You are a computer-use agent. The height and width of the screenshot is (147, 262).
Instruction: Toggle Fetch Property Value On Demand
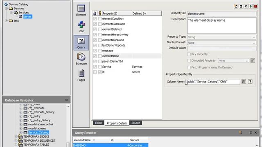tap(189, 67)
